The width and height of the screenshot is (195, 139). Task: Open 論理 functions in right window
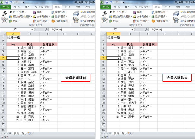coord(139,12)
